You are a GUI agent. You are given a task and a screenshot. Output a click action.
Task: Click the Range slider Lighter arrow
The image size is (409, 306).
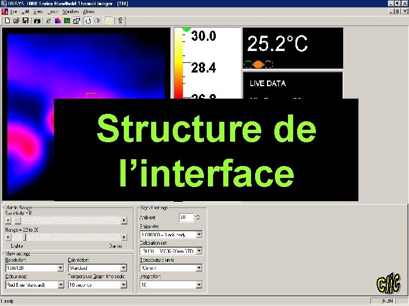9,237
